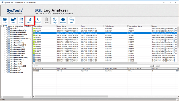179x101 pixels.
Task: Go to the next page of records
Action: (157, 66)
